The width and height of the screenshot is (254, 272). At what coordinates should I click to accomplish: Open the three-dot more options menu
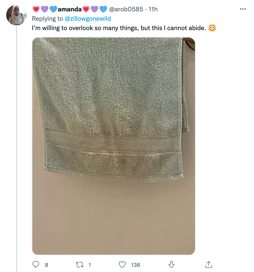point(243,9)
